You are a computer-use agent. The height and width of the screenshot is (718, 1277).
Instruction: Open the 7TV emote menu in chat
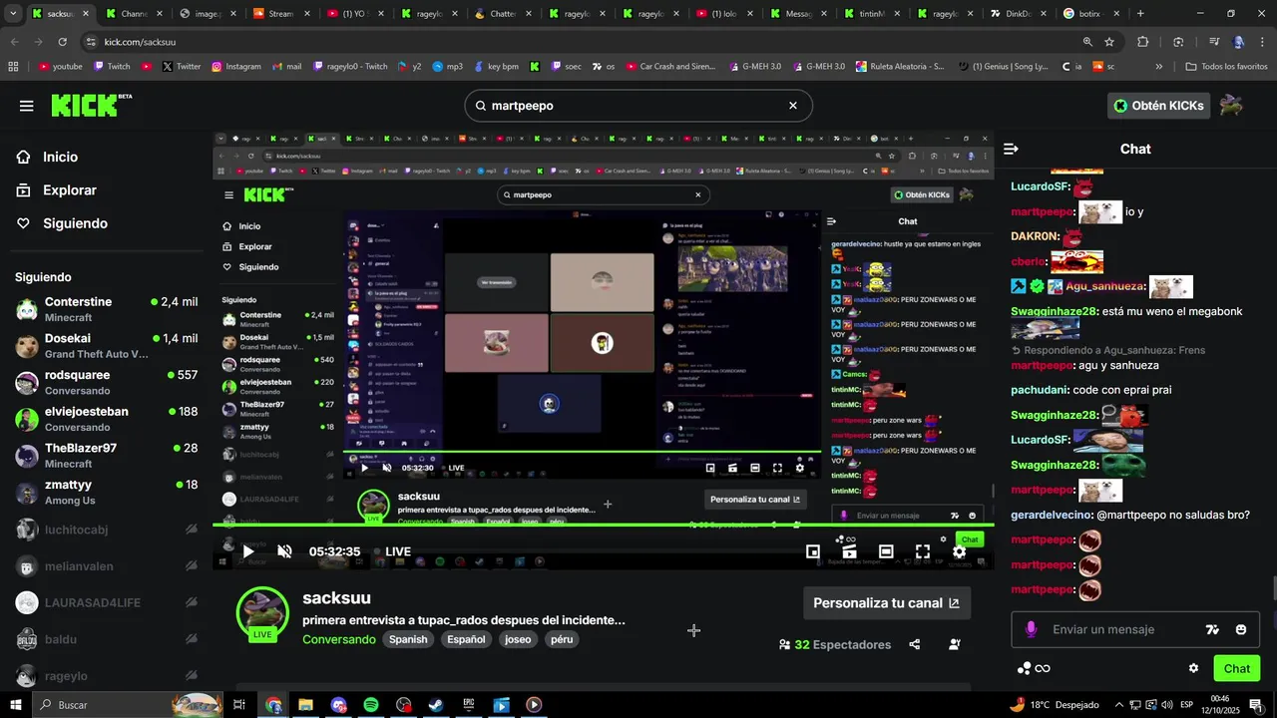[x=1212, y=629]
